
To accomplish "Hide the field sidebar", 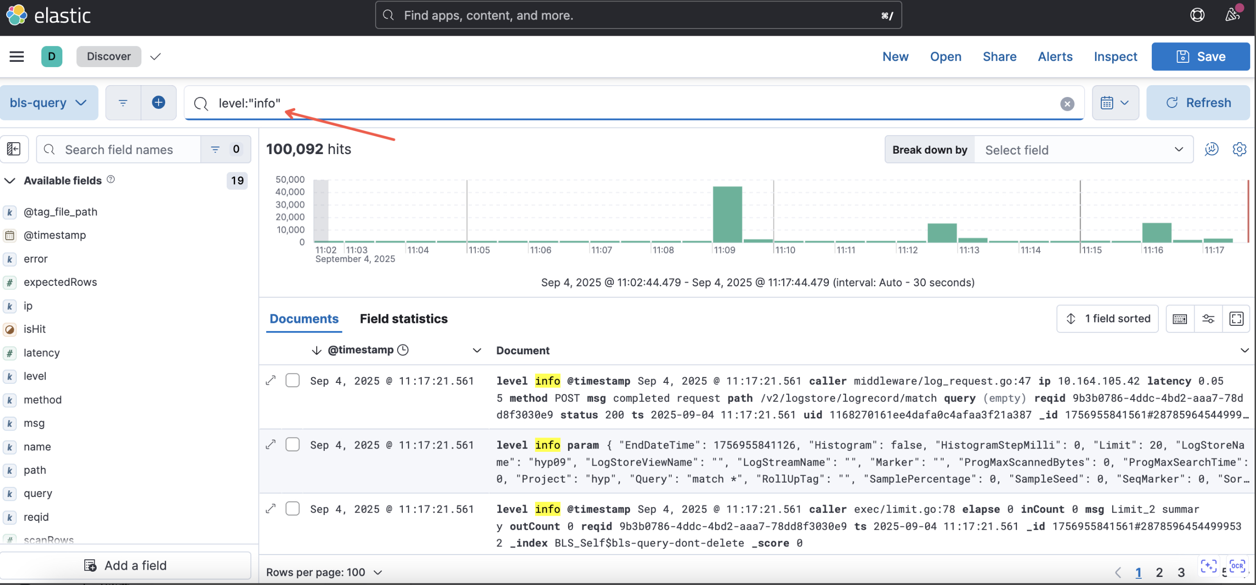I will 14,149.
